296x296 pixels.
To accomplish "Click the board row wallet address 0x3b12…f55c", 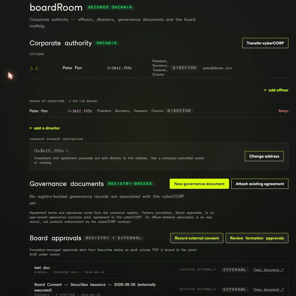I will pos(80,111).
